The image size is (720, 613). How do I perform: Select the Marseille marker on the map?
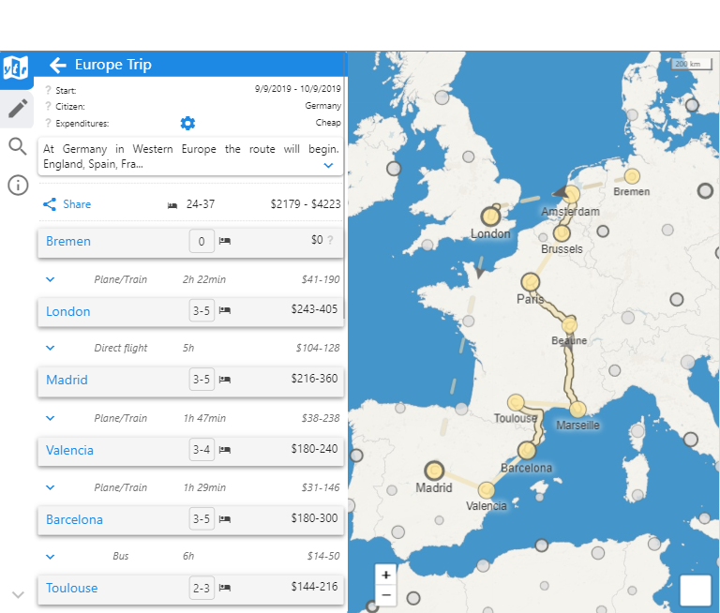(577, 409)
